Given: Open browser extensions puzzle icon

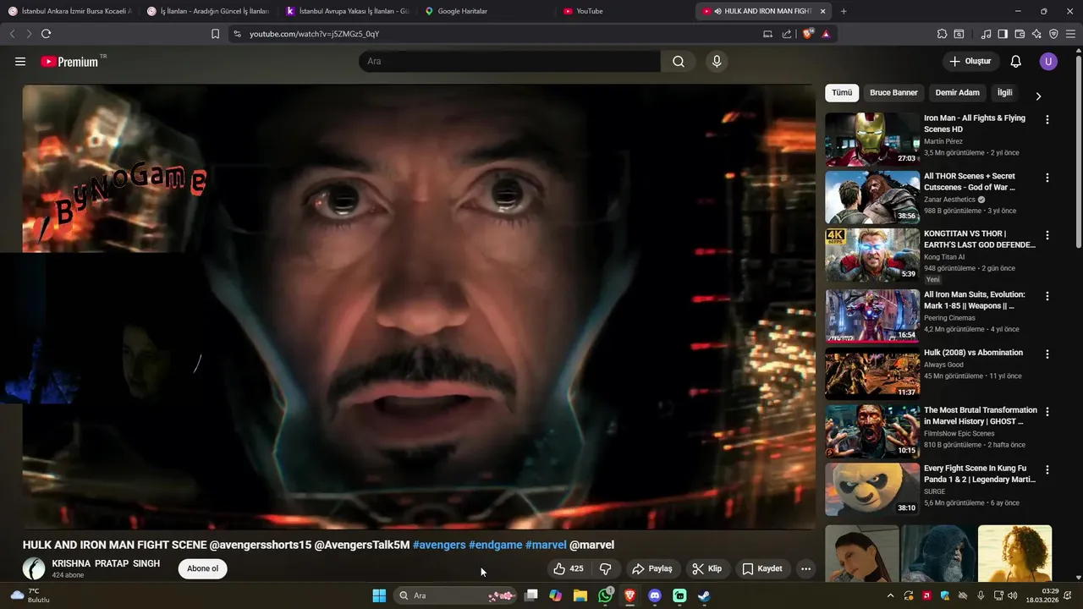Looking at the screenshot, I should (942, 34).
